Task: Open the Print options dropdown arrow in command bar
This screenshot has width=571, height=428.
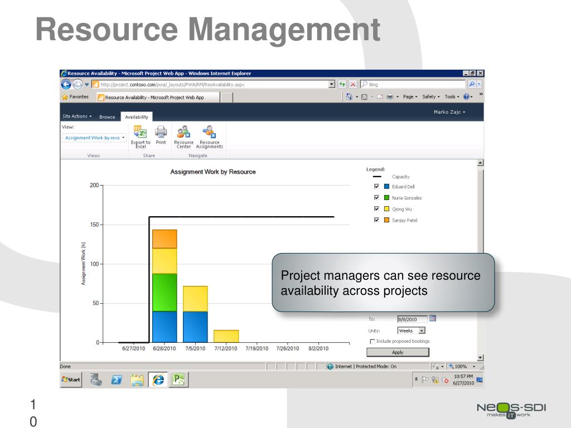Action: (x=397, y=97)
